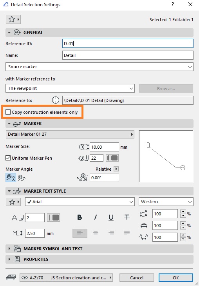The width and height of the screenshot is (199, 286).
Task: Increase width scale percentage with stepper
Action: point(183,224)
